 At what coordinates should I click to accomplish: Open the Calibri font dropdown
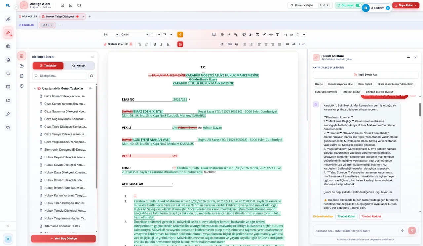point(134,35)
